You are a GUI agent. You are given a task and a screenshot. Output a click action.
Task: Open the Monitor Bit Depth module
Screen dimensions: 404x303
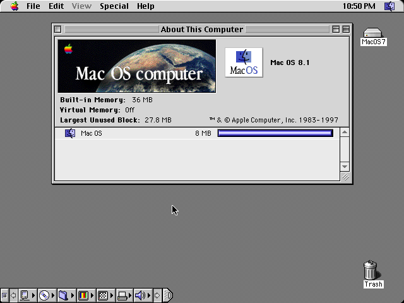click(83, 295)
